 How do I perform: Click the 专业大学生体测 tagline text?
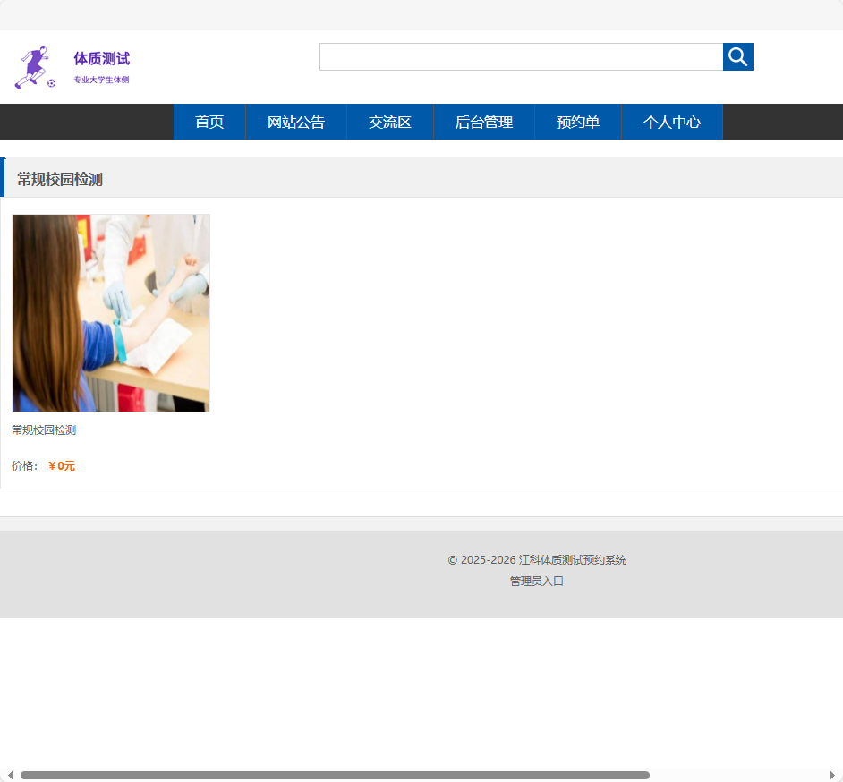pos(99,79)
